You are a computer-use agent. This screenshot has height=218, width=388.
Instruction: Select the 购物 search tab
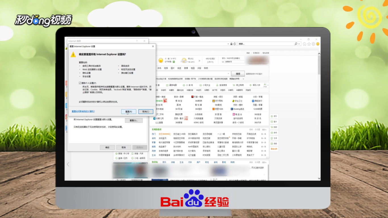[206, 68]
